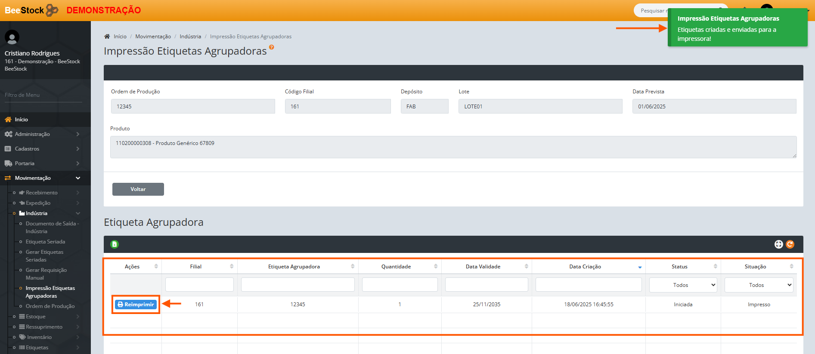Click the home icon in breadcrumb
Viewport: 815px width, 354px height.
tap(107, 37)
